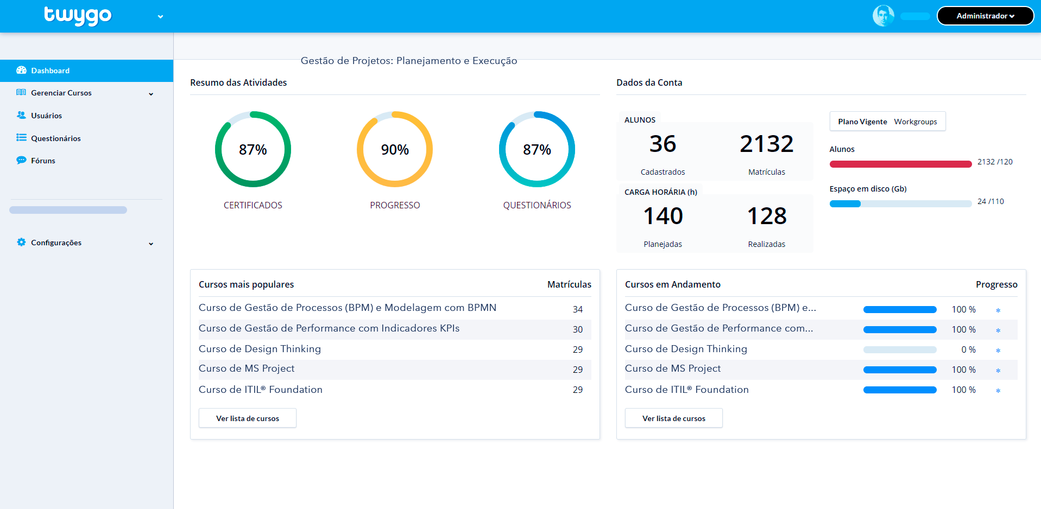This screenshot has height=509, width=1041.
Task: Click the user avatar in header
Action: point(883,16)
